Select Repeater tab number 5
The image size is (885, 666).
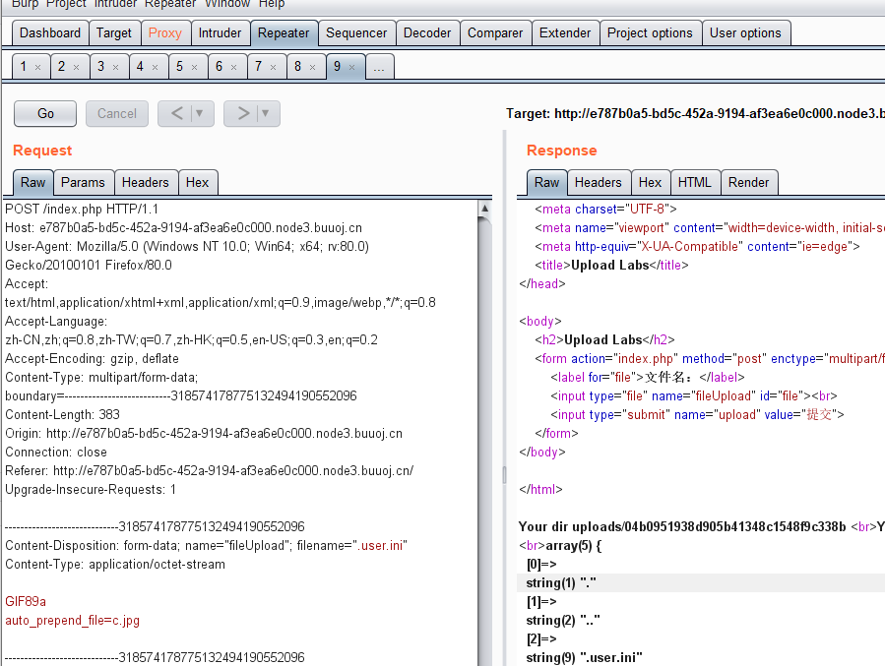[179, 67]
